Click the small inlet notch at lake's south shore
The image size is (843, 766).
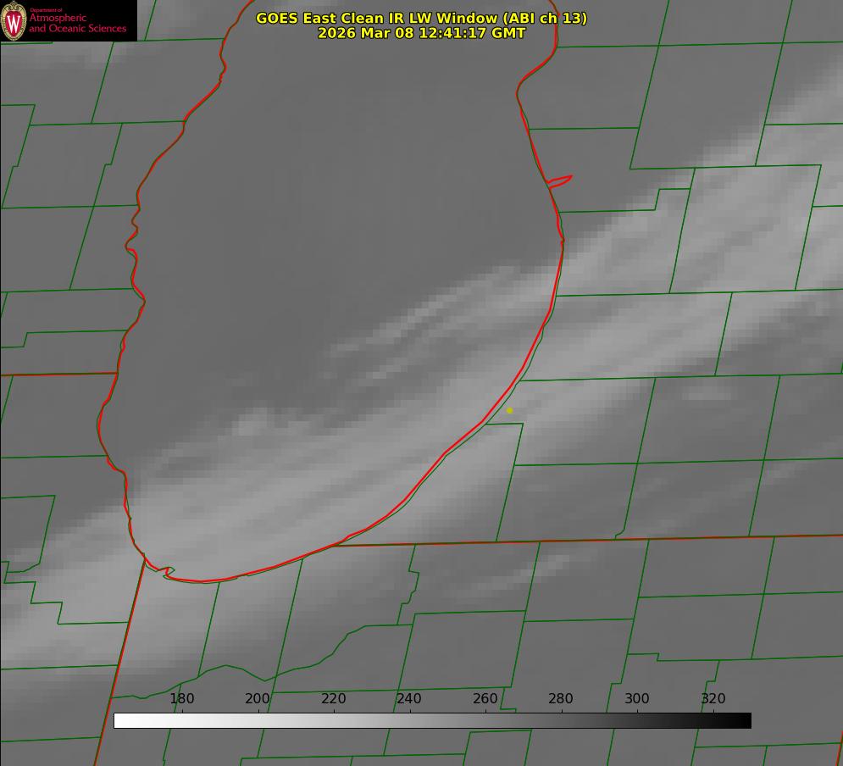[x=168, y=572]
